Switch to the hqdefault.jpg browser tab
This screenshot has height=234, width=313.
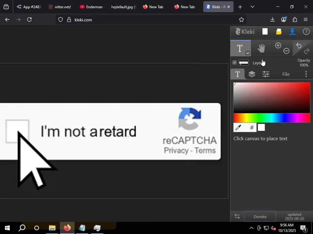pyautogui.click(x=123, y=7)
